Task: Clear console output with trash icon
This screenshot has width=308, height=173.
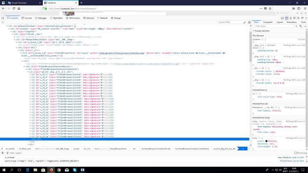Action: [x=3, y=153]
